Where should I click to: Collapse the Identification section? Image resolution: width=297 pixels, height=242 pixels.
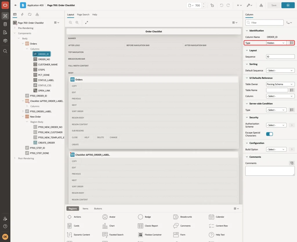(x=247, y=31)
